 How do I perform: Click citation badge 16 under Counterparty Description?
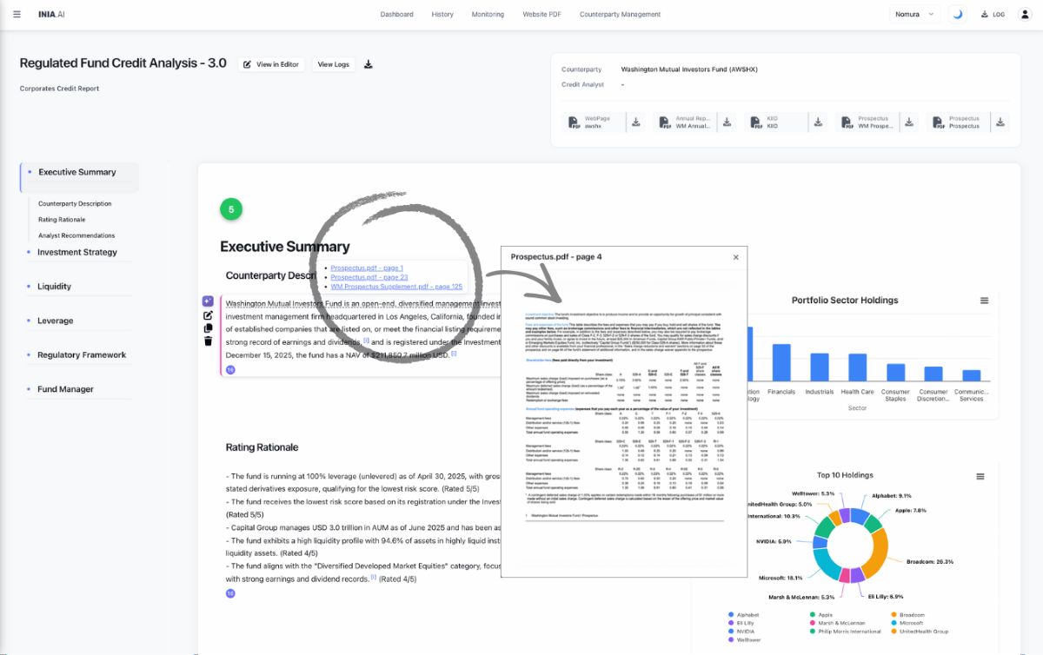click(x=230, y=370)
